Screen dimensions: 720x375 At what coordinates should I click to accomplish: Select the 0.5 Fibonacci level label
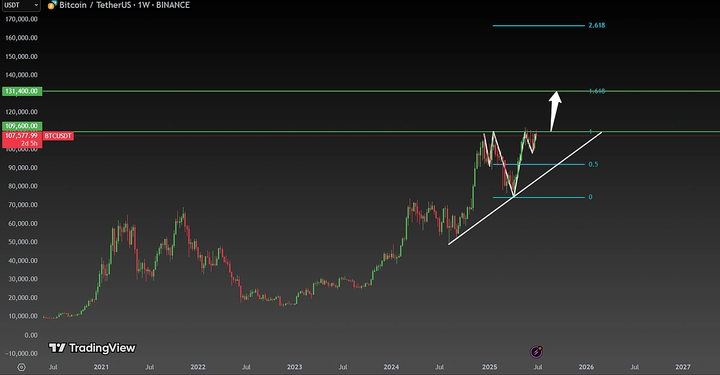pos(593,164)
